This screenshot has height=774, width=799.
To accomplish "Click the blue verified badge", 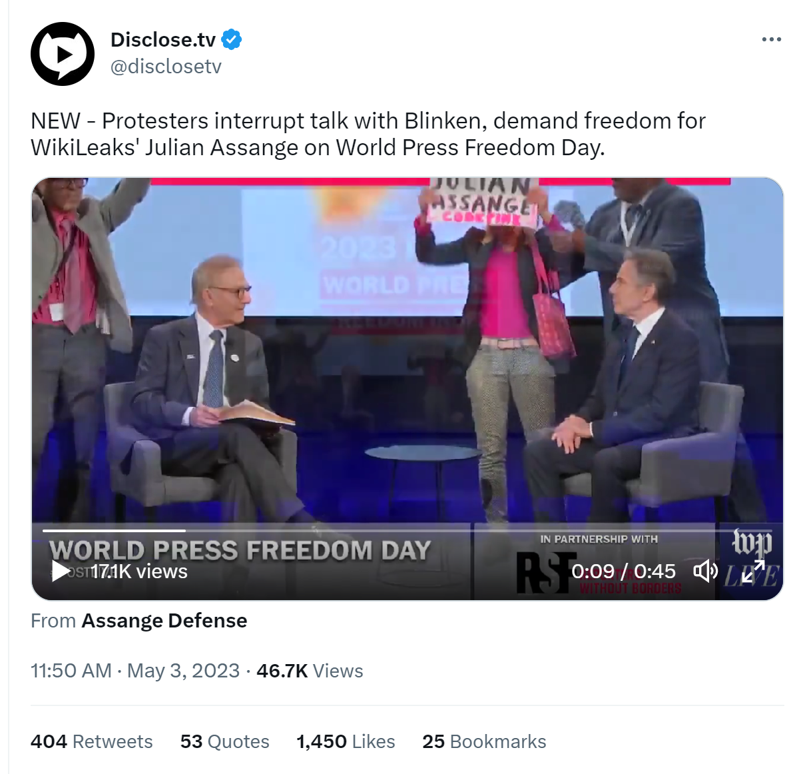I will click(x=232, y=40).
